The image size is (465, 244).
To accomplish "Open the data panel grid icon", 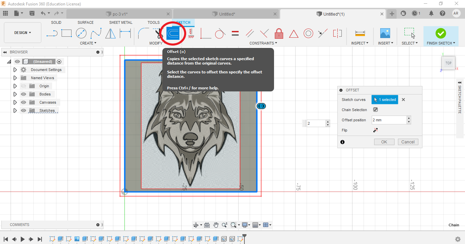I will 5,13.
